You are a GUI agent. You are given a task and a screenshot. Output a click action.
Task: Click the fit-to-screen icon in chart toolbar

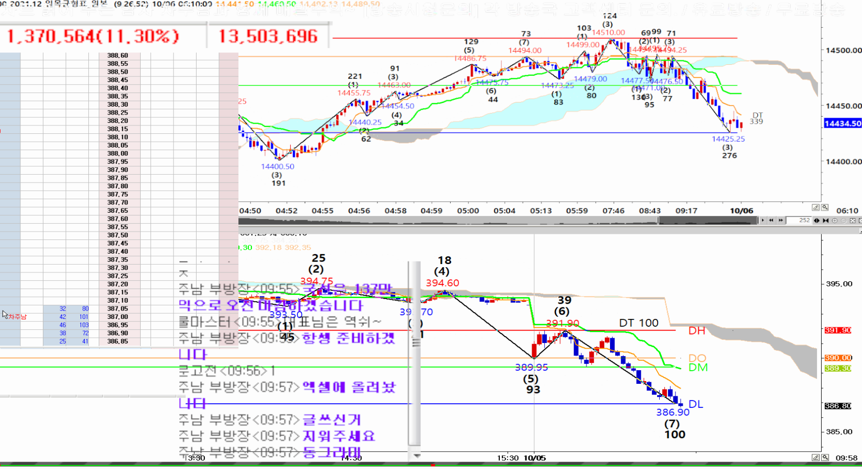[853, 221]
